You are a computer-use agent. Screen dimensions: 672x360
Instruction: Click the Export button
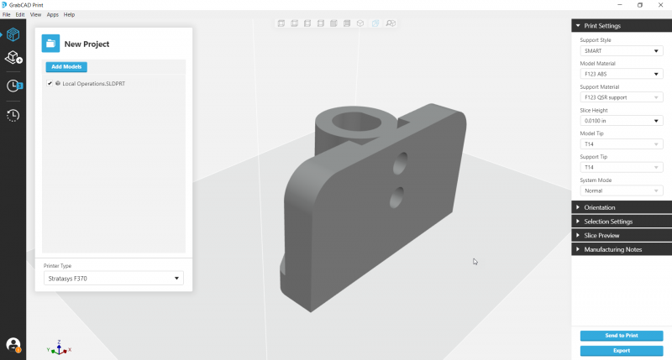tap(622, 351)
